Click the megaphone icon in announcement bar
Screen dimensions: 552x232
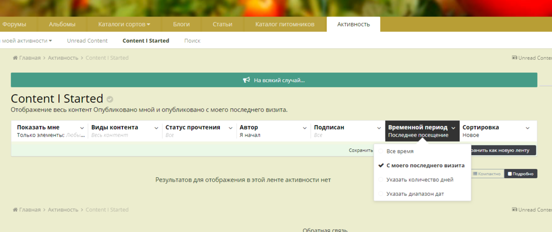[246, 80]
